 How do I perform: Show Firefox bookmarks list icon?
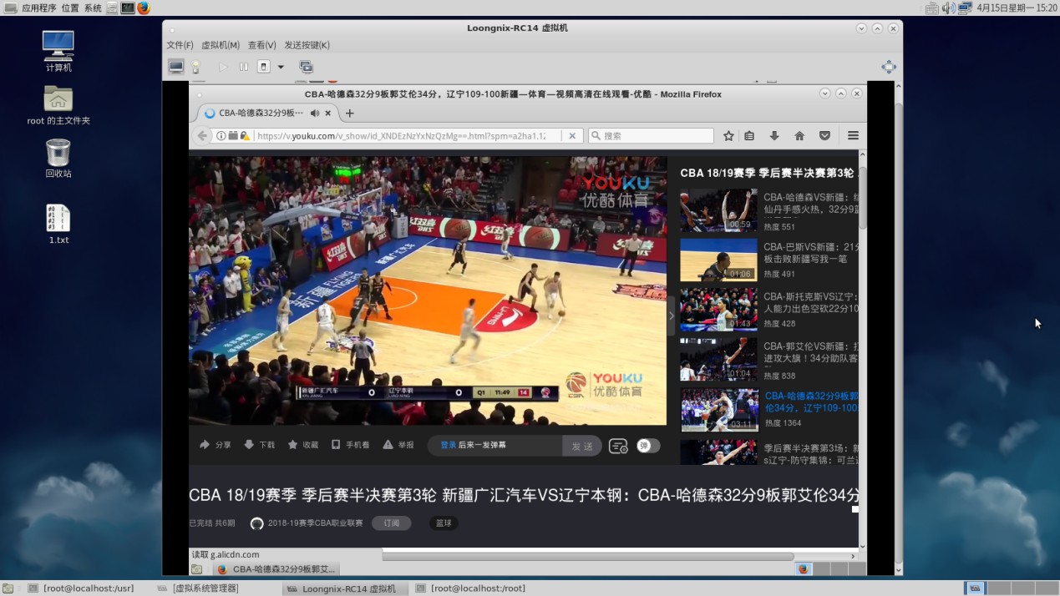pos(749,135)
